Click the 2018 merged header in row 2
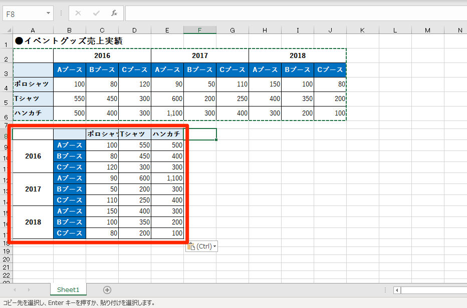The width and height of the screenshot is (467, 308). (x=298, y=55)
